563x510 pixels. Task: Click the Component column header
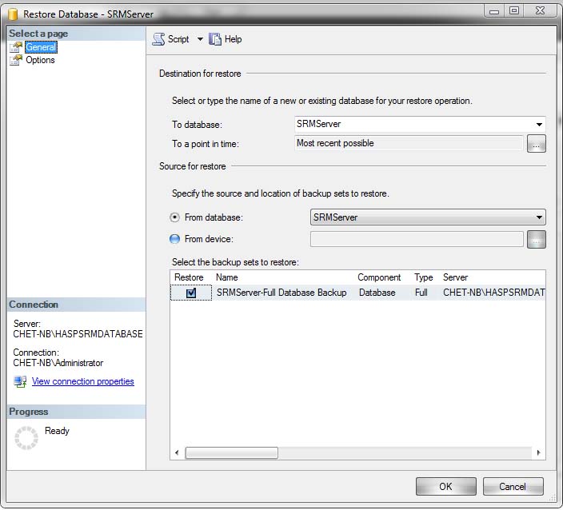pos(379,277)
